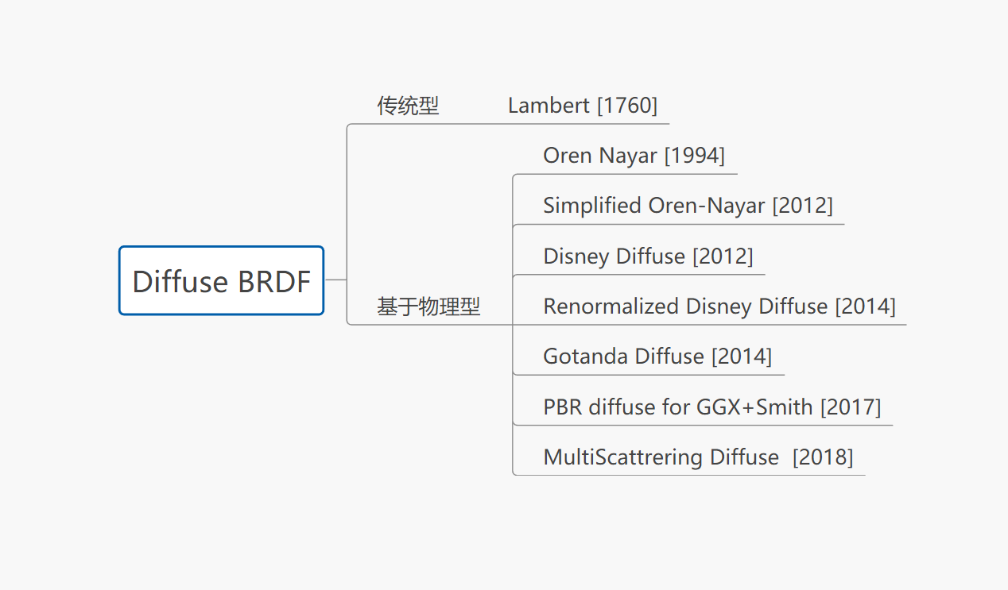1008x590 pixels.
Task: Select the PBR diffuse for GGX+Smith node
Action: 711,407
